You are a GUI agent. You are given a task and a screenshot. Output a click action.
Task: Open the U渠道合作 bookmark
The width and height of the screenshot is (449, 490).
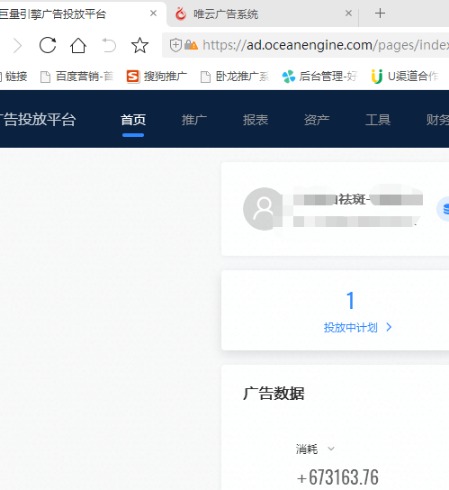point(405,77)
